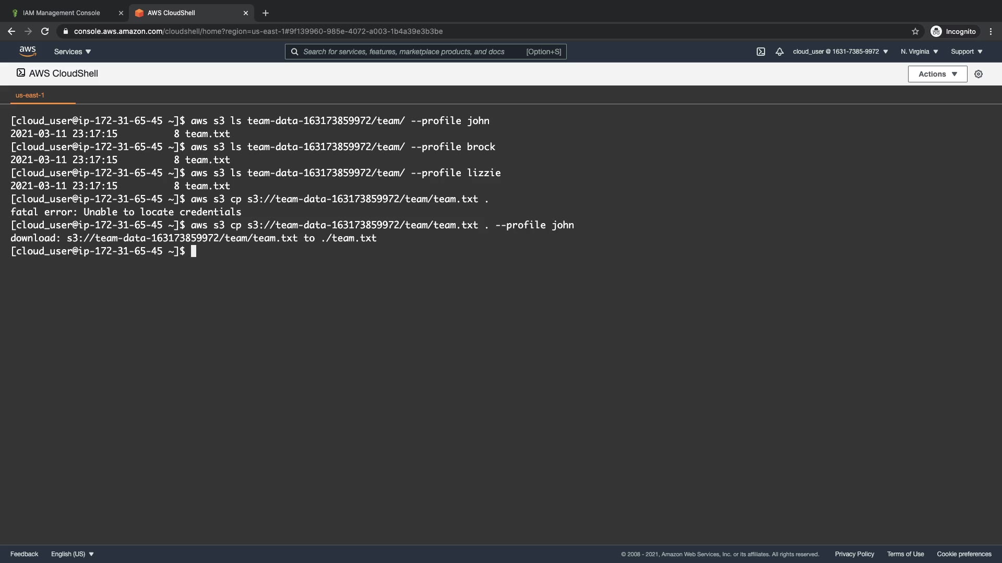Image resolution: width=1002 pixels, height=563 pixels.
Task: Expand the Services dropdown menu
Action: (x=73, y=52)
